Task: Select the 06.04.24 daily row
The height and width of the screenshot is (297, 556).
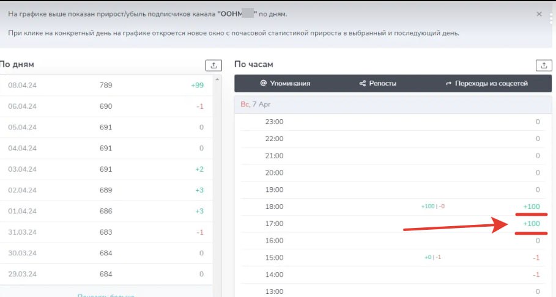Action: [106, 106]
